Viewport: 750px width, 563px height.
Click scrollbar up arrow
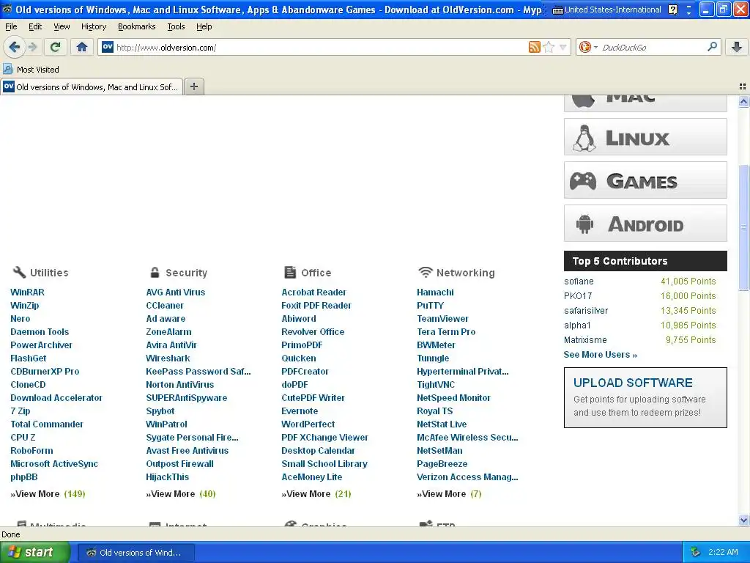click(743, 101)
